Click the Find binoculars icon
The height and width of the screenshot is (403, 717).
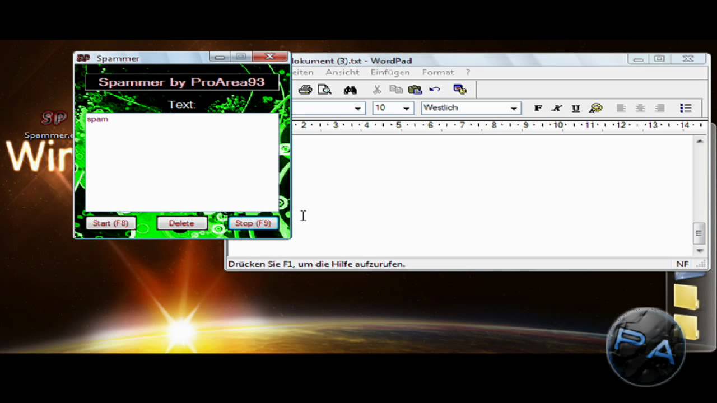(x=351, y=90)
